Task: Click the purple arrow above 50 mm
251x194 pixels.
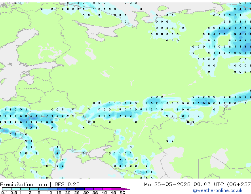Action: 125,189
